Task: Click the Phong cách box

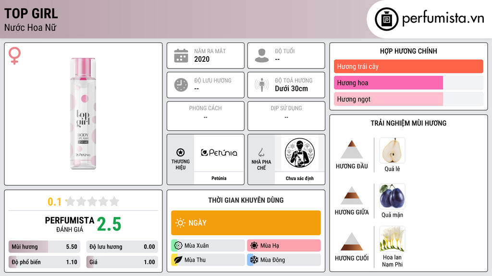Action: tap(206, 116)
